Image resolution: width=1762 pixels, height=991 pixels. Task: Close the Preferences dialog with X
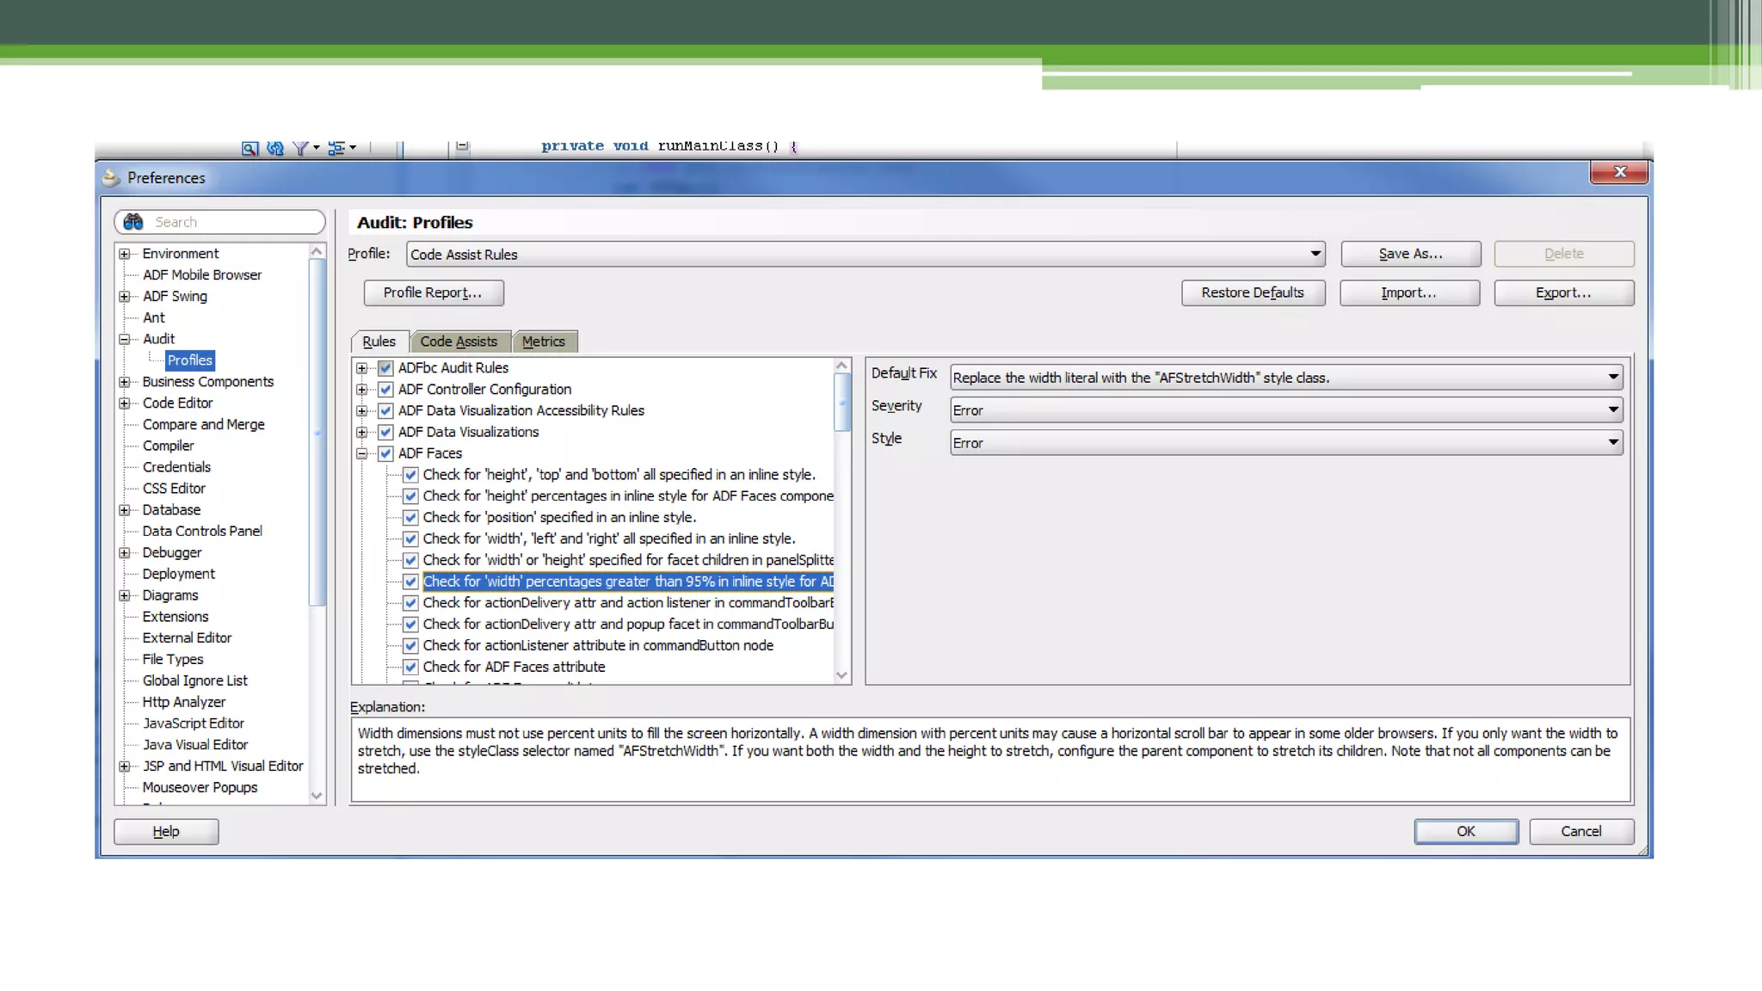tap(1619, 172)
